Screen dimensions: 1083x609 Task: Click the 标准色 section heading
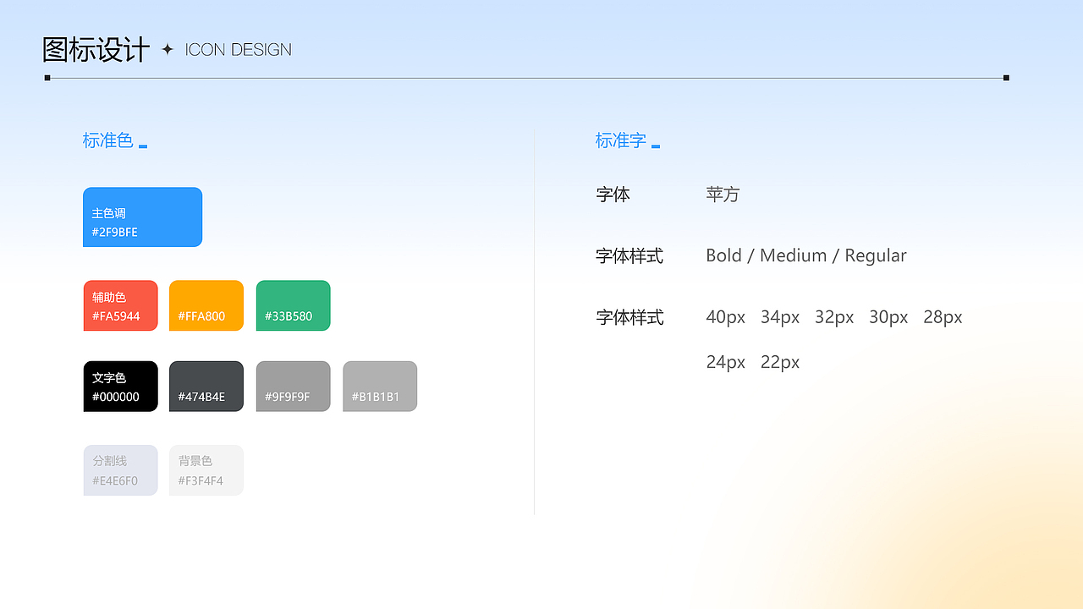tap(108, 140)
